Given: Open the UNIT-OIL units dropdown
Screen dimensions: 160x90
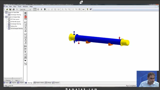Looking at the screenshot, I should point(25,9).
